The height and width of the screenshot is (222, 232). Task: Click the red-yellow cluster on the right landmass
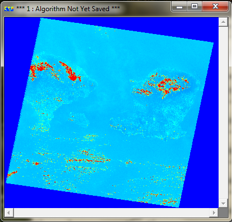click(x=164, y=85)
